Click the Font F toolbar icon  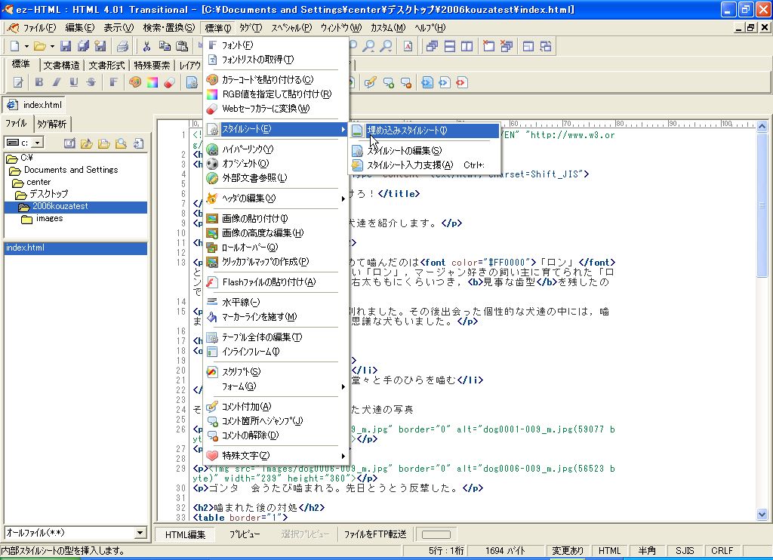pos(113,82)
